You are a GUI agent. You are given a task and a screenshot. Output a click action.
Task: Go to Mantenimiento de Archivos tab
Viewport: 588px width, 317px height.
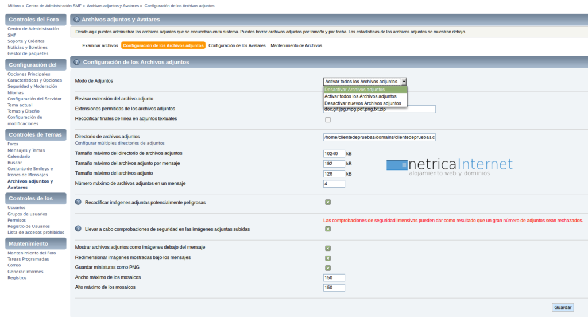coord(296,45)
